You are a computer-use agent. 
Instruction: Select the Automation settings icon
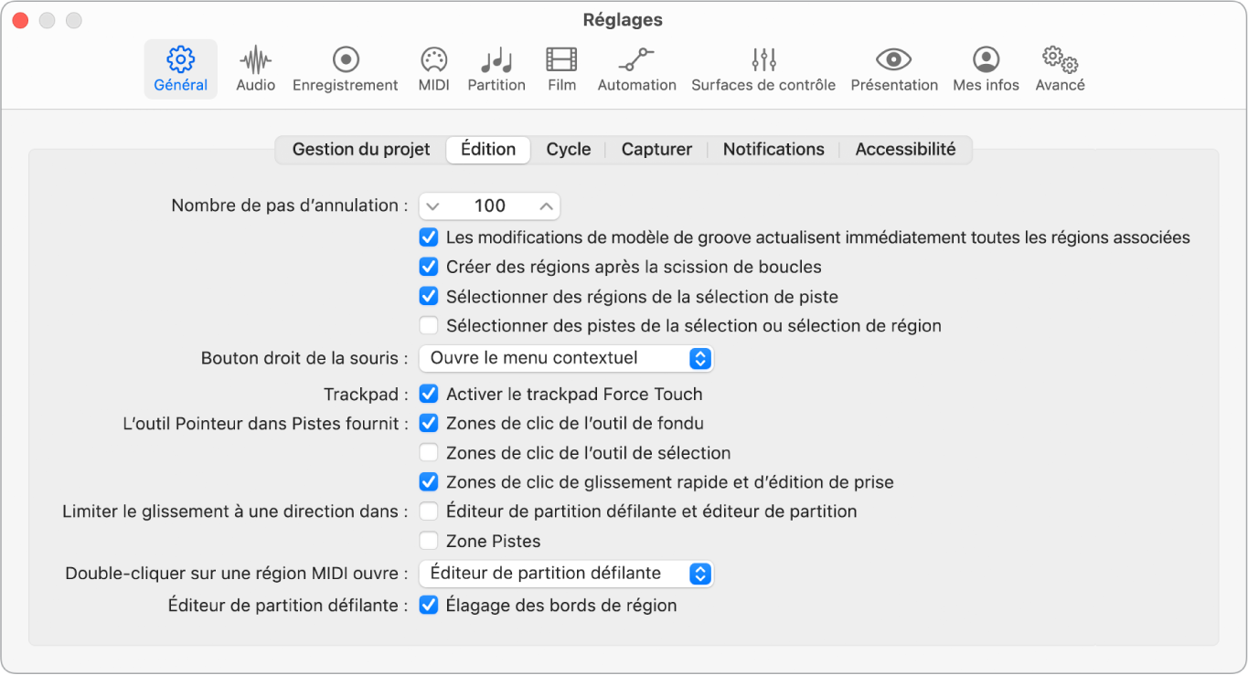(636, 69)
